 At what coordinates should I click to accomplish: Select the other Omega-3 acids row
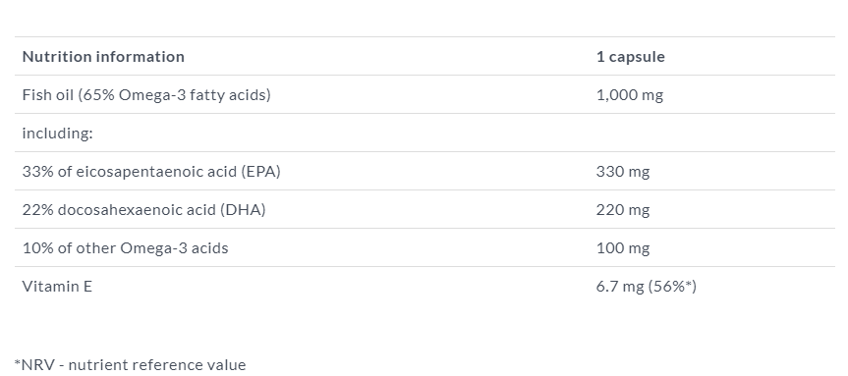424,248
